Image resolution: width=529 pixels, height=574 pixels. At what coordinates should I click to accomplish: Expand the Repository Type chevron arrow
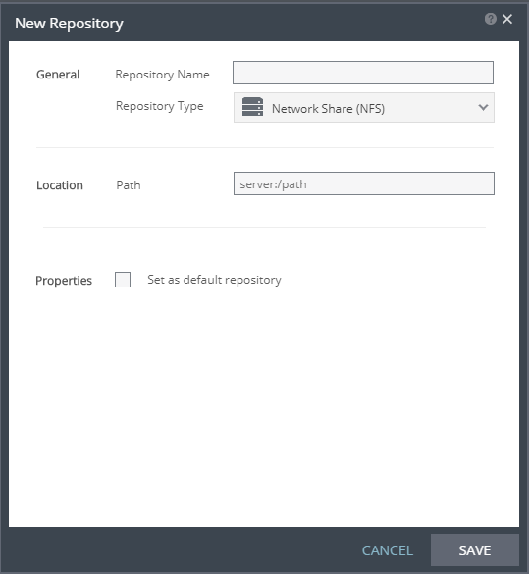click(483, 107)
